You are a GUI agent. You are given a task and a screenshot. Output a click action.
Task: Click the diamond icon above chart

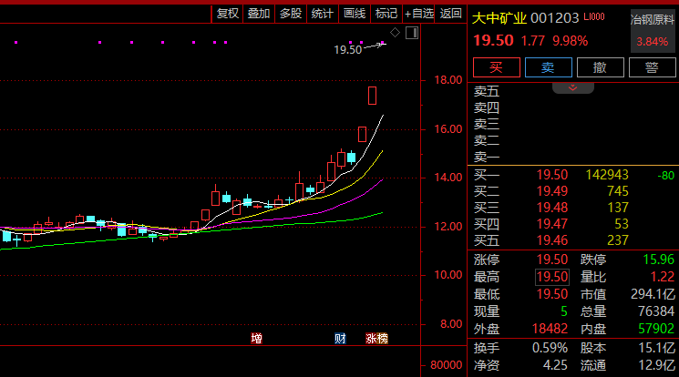pyautogui.click(x=395, y=33)
